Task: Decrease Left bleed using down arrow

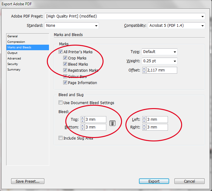Action: point(144,121)
